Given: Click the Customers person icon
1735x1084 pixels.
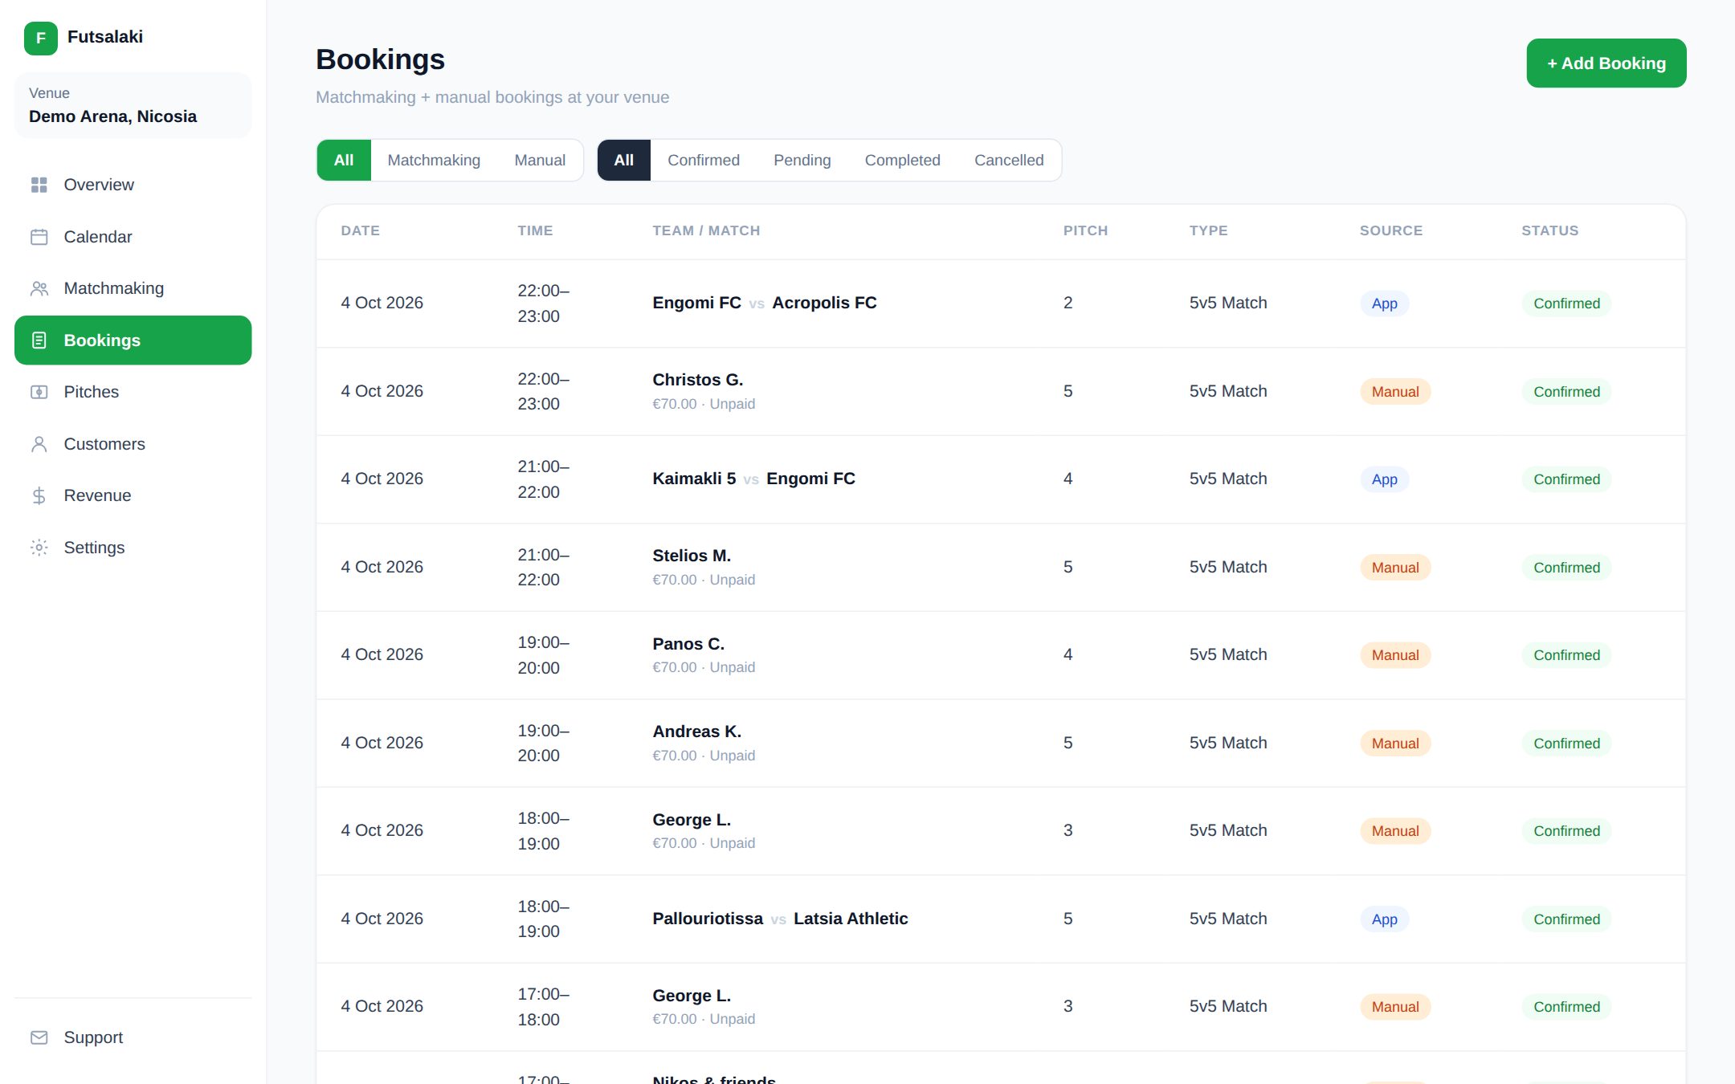Looking at the screenshot, I should point(39,444).
